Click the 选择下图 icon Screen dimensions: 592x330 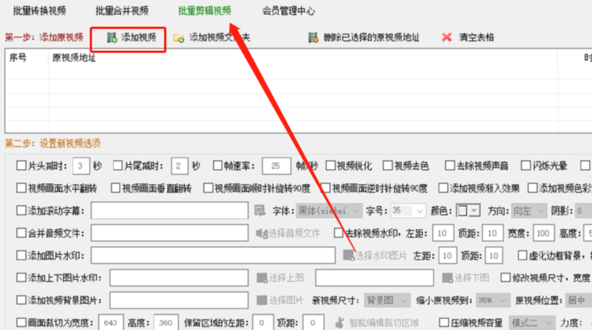point(447,278)
